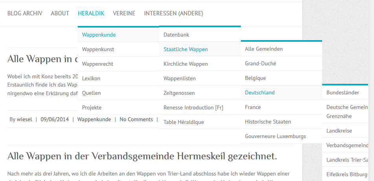Choose Wappenkunst from the dropdown
This screenshot has width=374, height=181.
pos(98,49)
